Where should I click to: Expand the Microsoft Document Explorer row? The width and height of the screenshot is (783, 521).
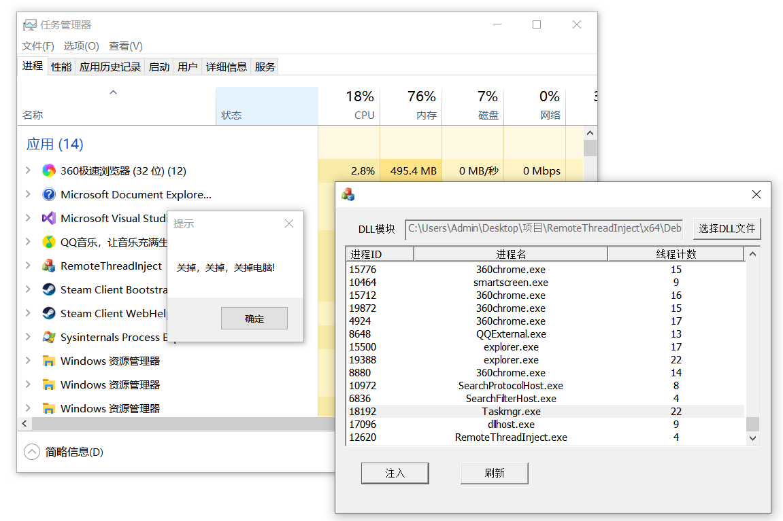coord(28,194)
